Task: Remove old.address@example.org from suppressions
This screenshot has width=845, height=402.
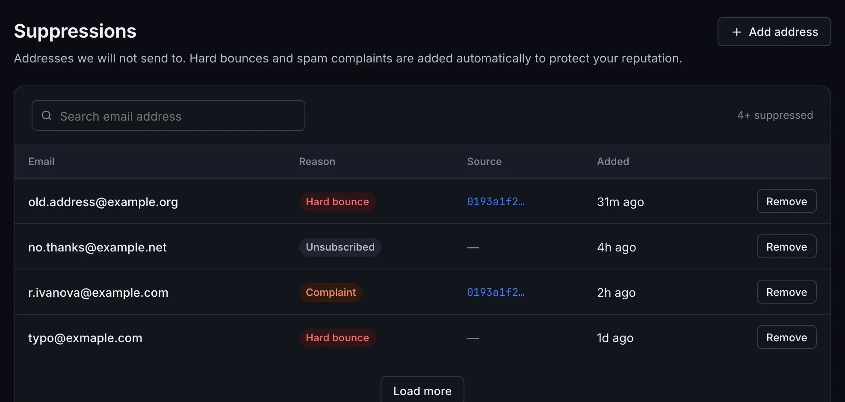Action: click(x=786, y=201)
